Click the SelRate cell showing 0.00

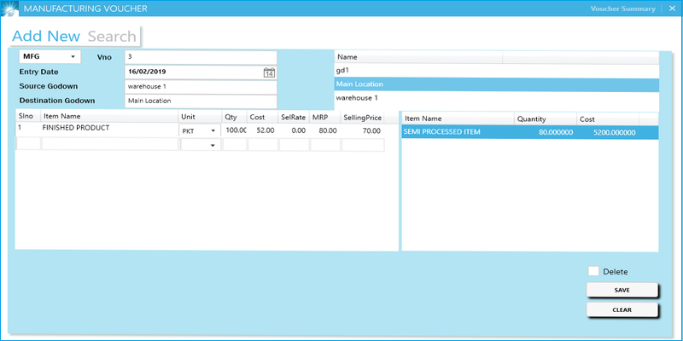click(x=294, y=130)
